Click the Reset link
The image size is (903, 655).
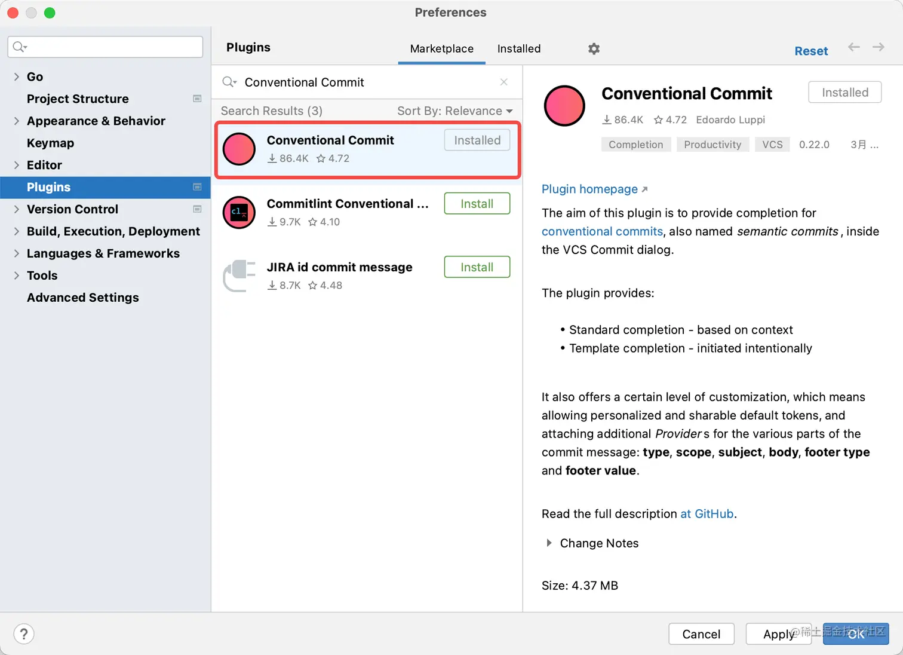[810, 51]
